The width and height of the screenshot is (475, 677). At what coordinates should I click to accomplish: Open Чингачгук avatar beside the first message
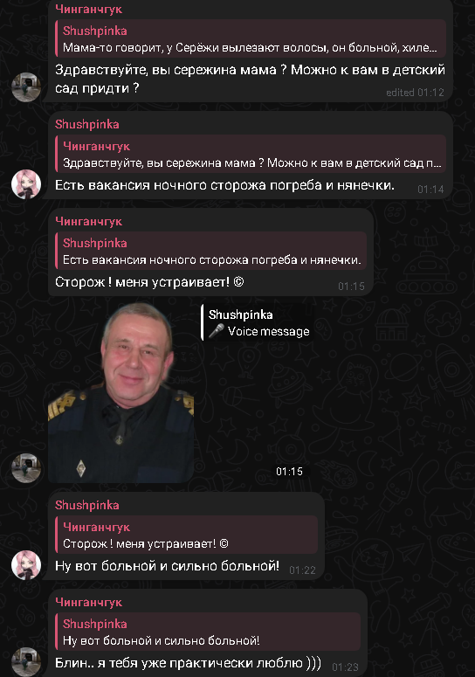pos(26,86)
